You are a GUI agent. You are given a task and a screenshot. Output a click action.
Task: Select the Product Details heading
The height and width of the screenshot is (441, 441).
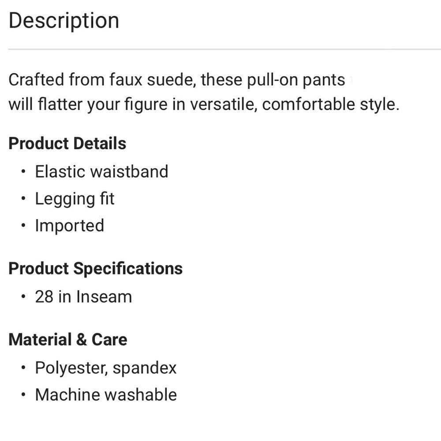point(67,143)
